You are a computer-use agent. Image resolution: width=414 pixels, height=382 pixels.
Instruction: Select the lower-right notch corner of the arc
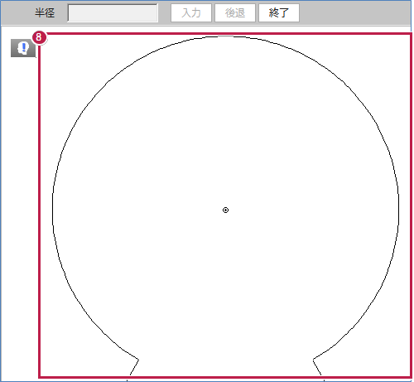[313, 360]
